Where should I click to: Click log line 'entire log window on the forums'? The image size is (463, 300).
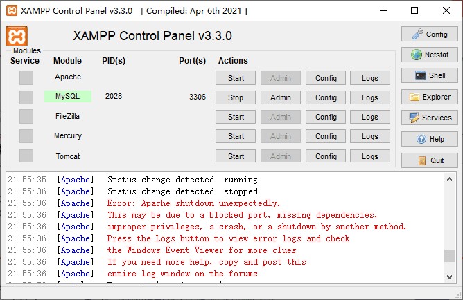182,274
